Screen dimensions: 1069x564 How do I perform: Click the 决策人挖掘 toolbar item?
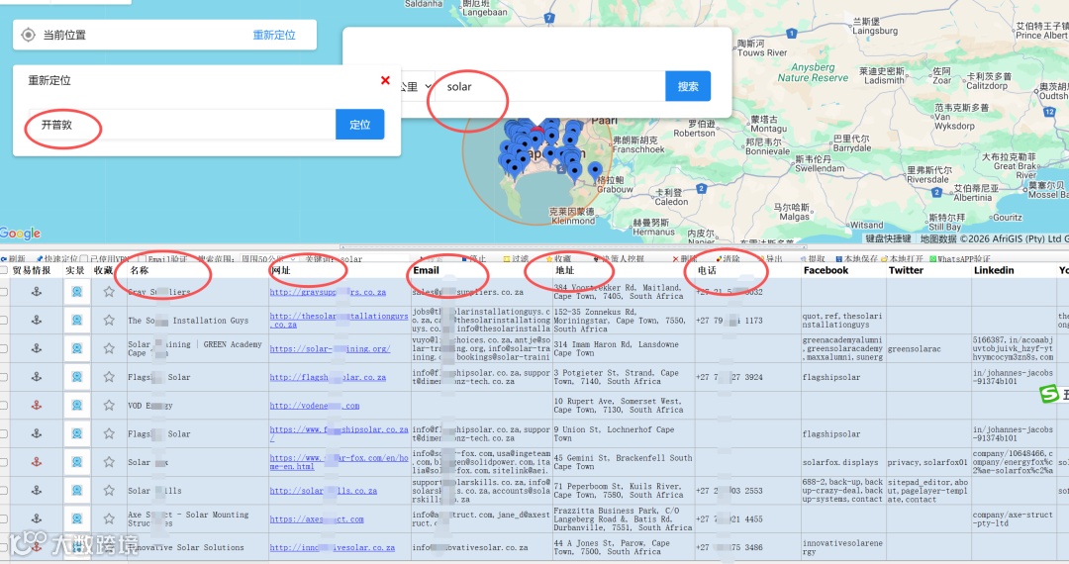click(619, 259)
